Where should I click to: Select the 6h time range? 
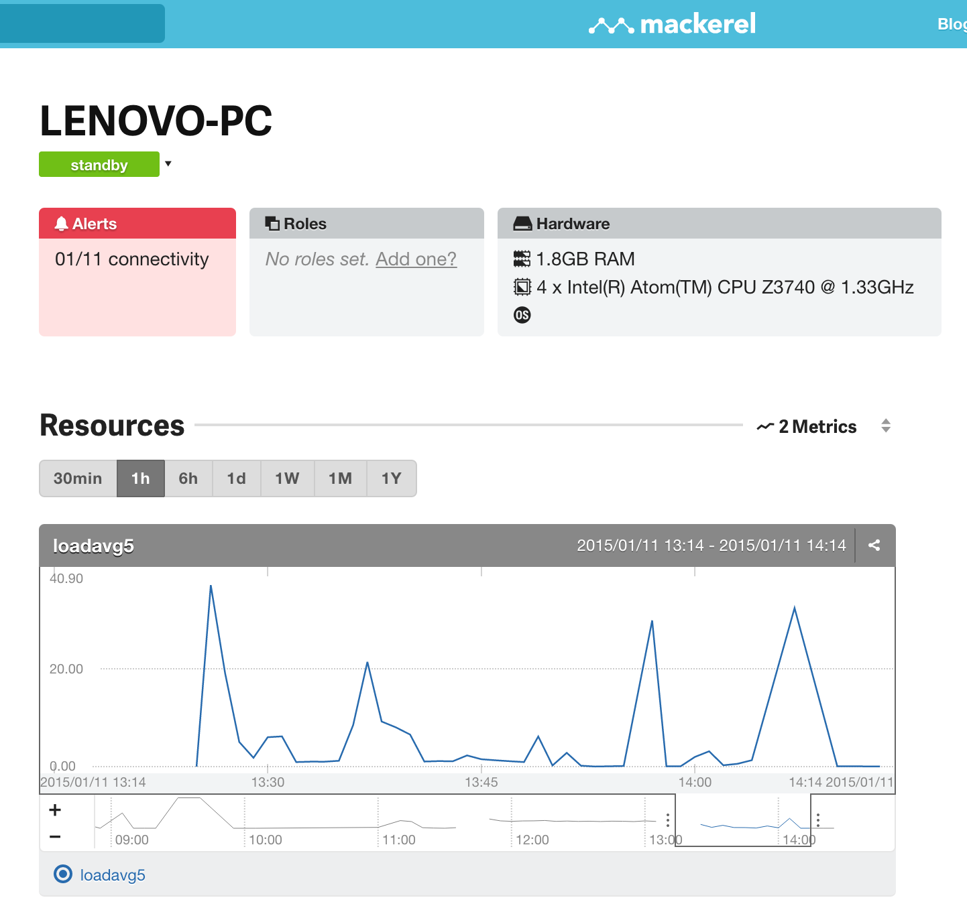[x=188, y=478]
